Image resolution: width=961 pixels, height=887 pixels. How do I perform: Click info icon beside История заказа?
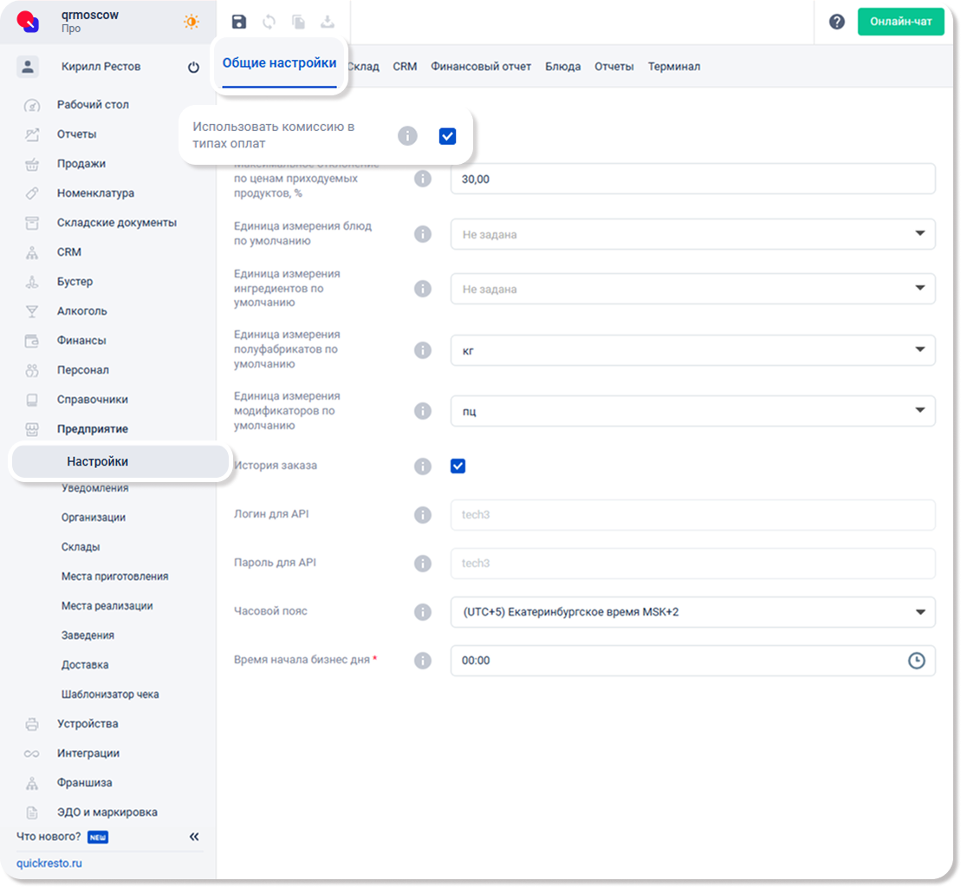click(x=423, y=466)
